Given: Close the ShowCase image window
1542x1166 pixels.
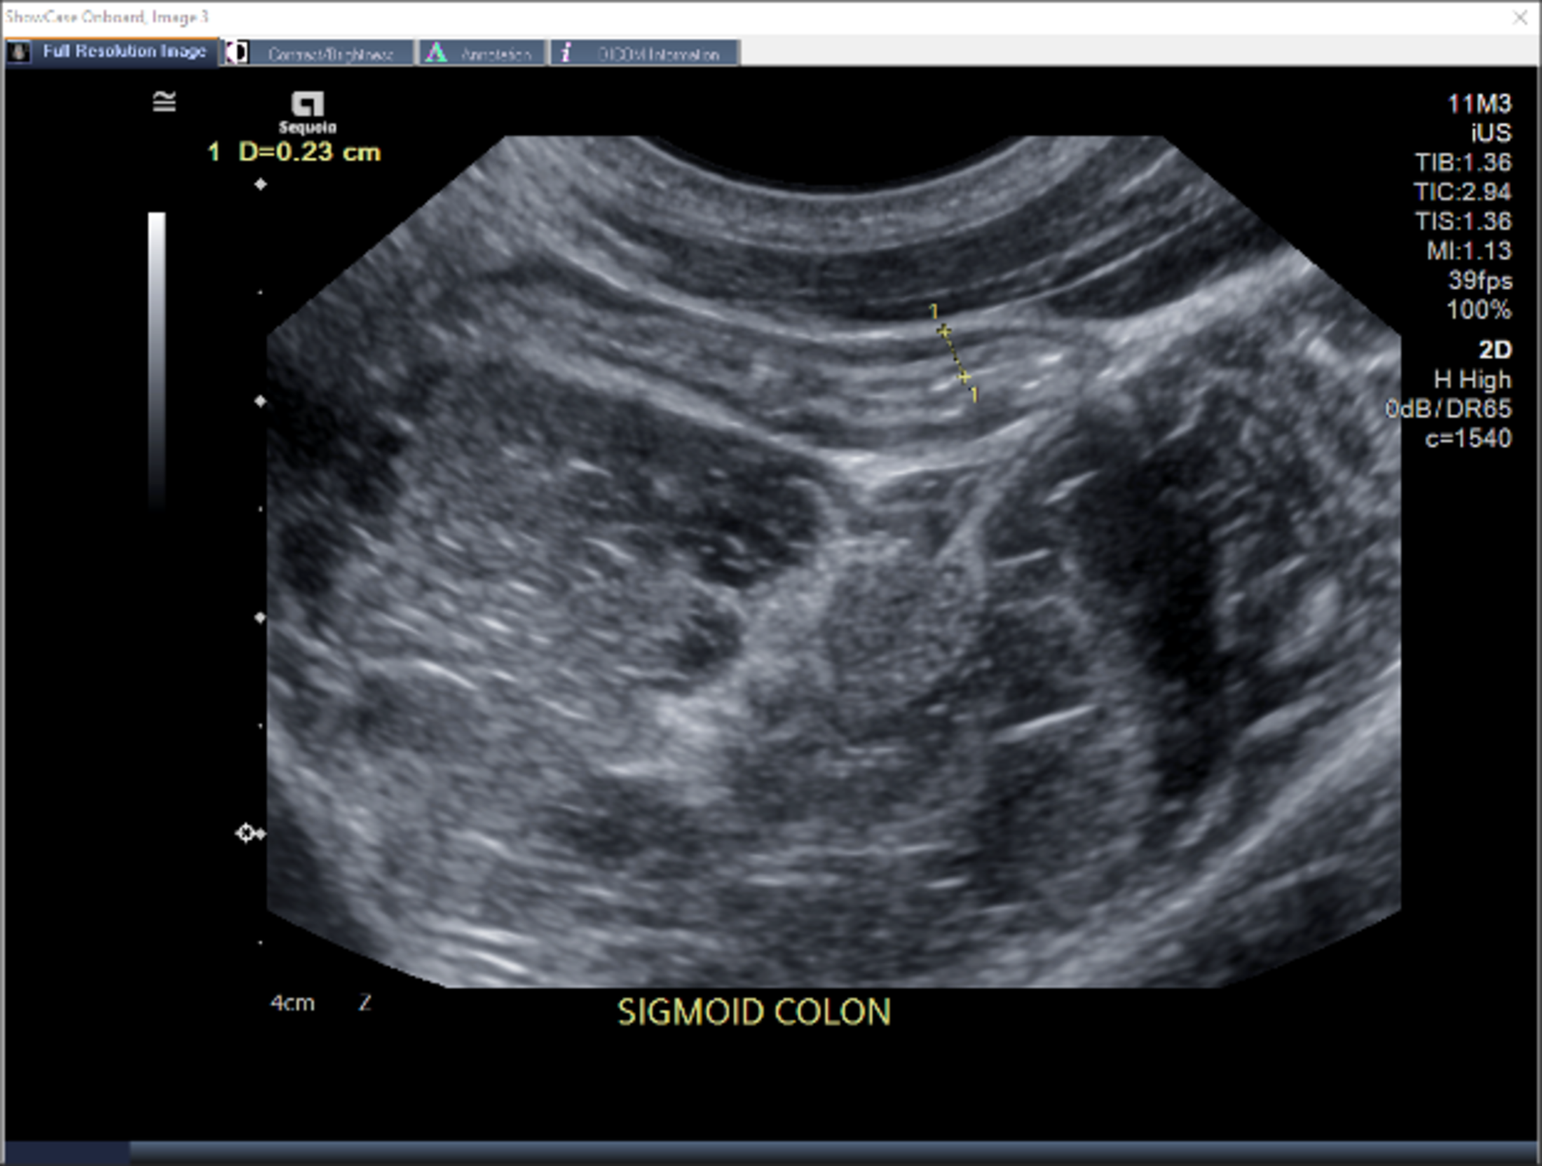Looking at the screenshot, I should 1520,18.
